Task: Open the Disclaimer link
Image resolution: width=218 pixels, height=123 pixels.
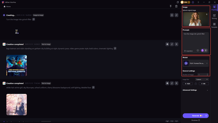Action: pyautogui.click(x=195, y=120)
